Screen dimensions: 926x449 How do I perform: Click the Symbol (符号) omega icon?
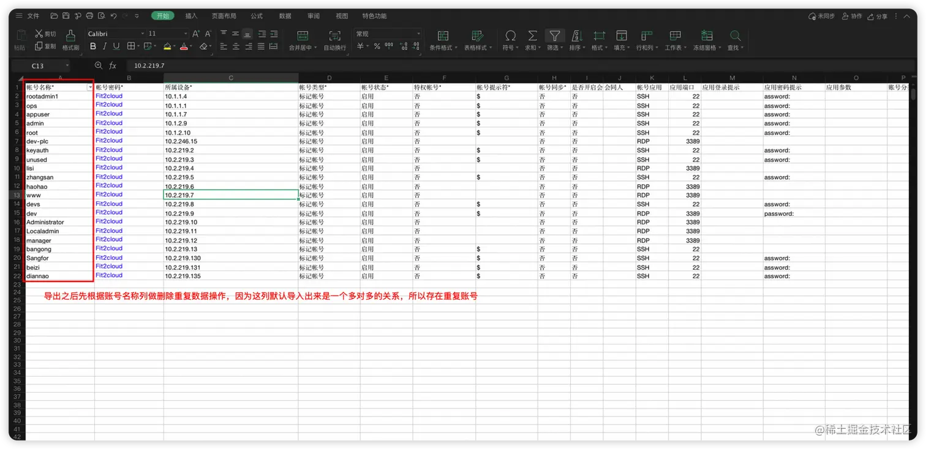[510, 35]
